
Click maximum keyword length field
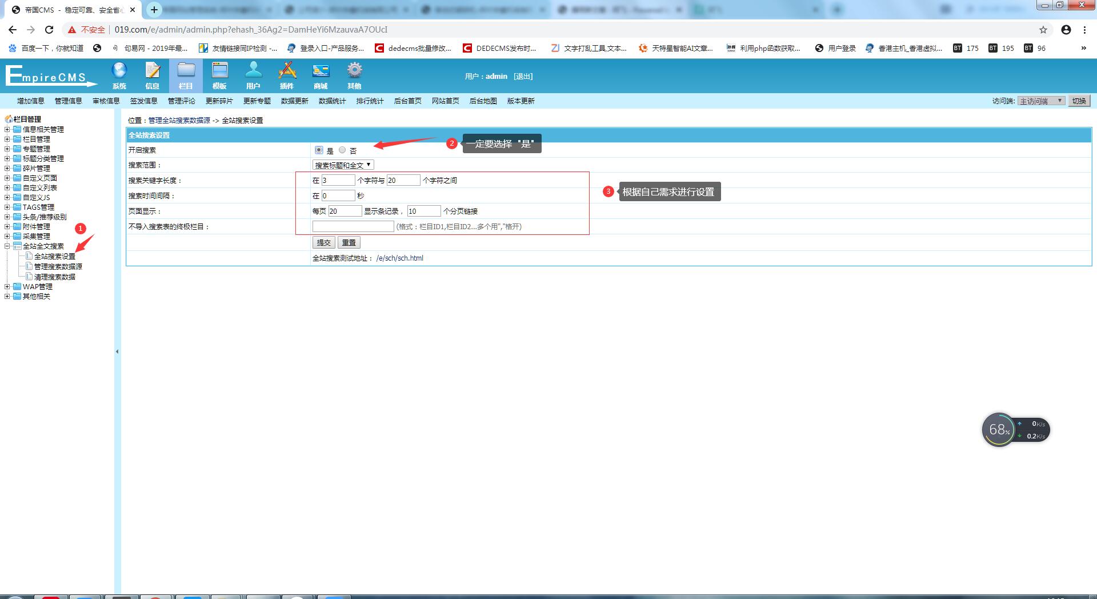click(403, 180)
